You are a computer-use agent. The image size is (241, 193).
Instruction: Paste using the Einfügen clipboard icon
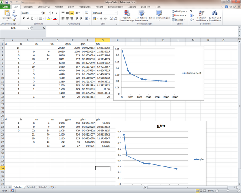pyautogui.click(x=7, y=13)
